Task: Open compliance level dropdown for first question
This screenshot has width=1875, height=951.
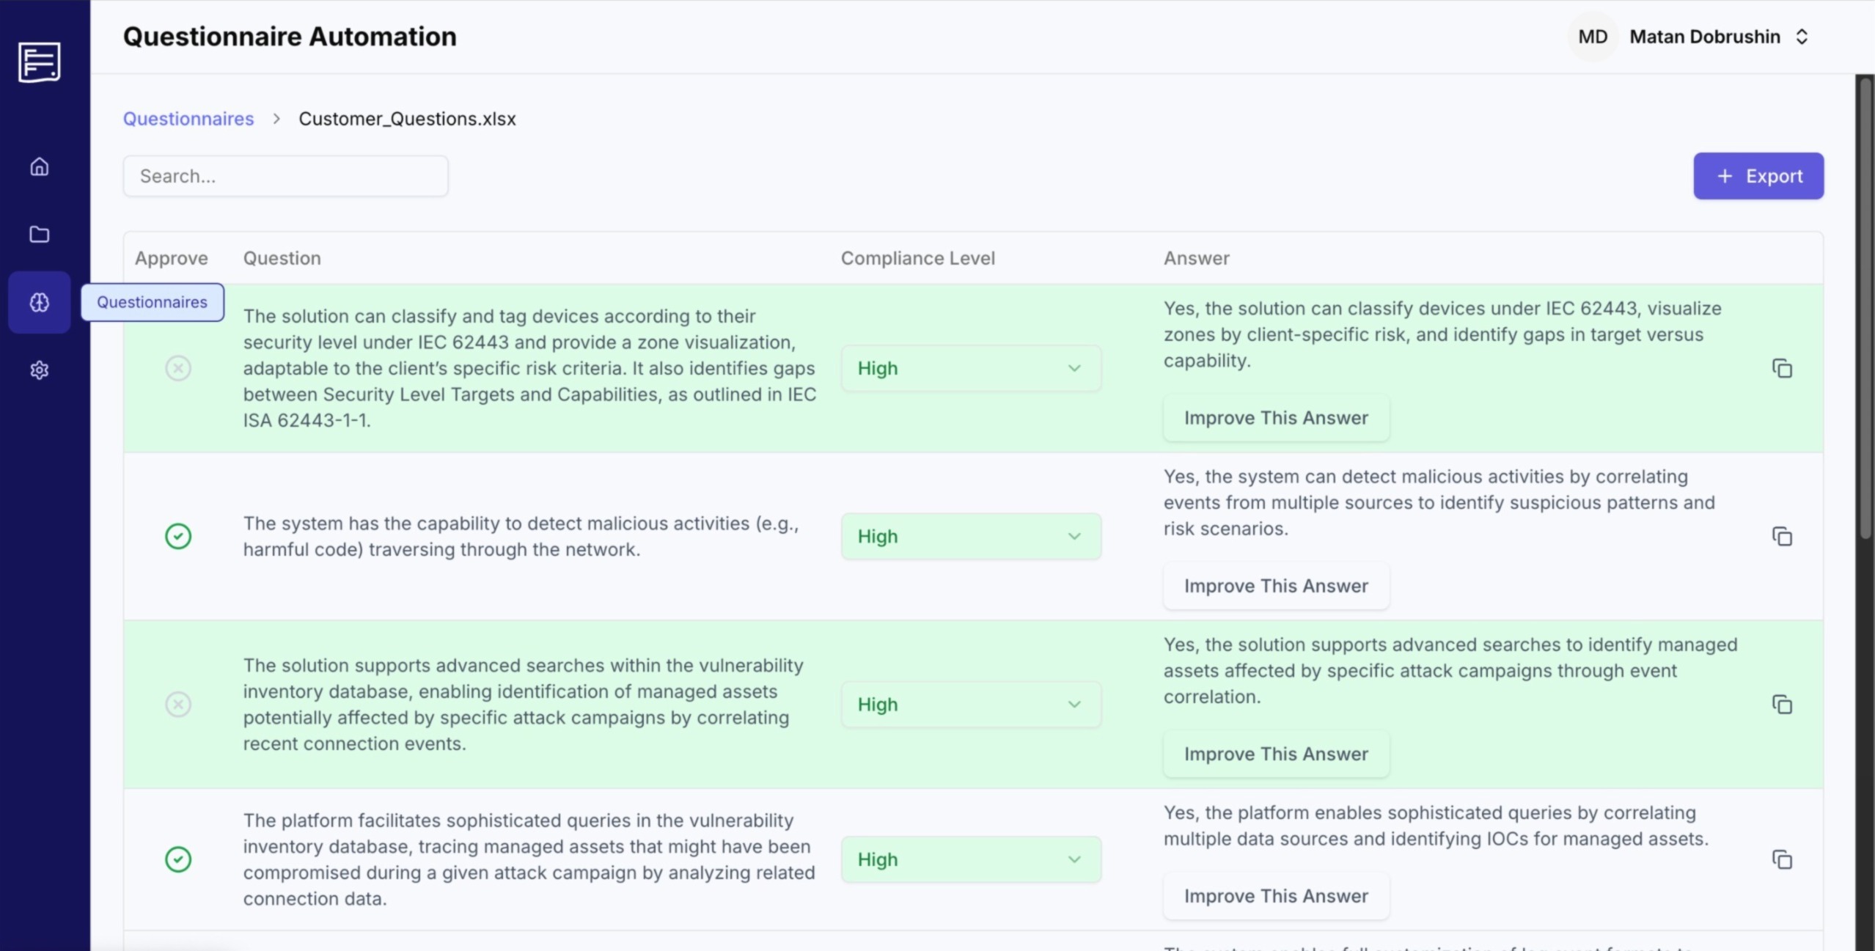Action: click(969, 367)
